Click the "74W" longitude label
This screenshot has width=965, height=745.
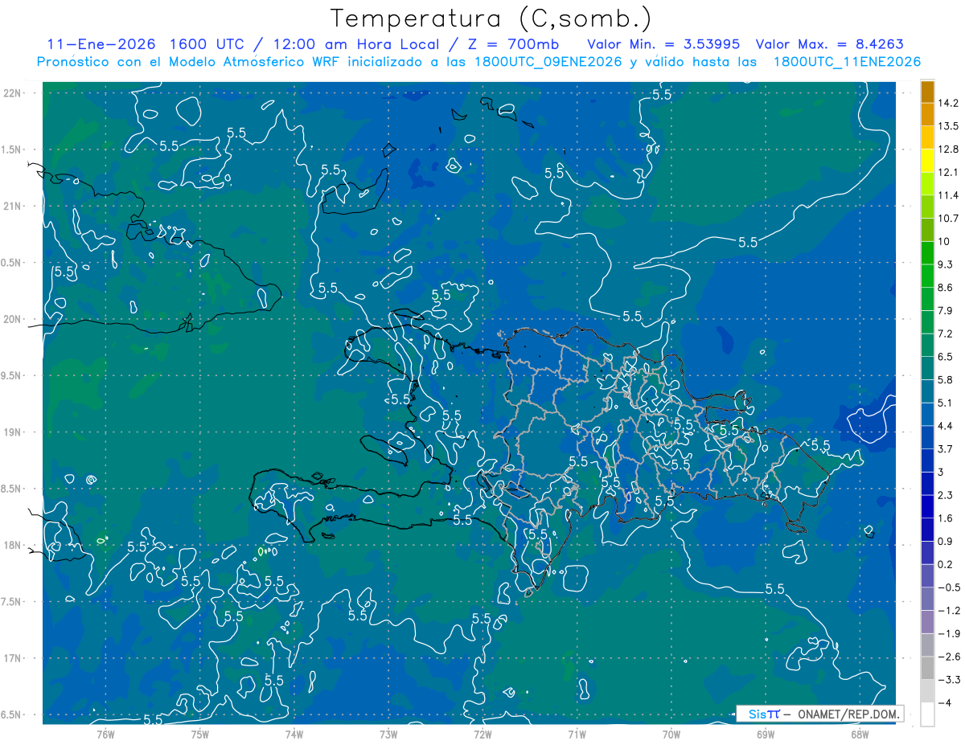(294, 734)
